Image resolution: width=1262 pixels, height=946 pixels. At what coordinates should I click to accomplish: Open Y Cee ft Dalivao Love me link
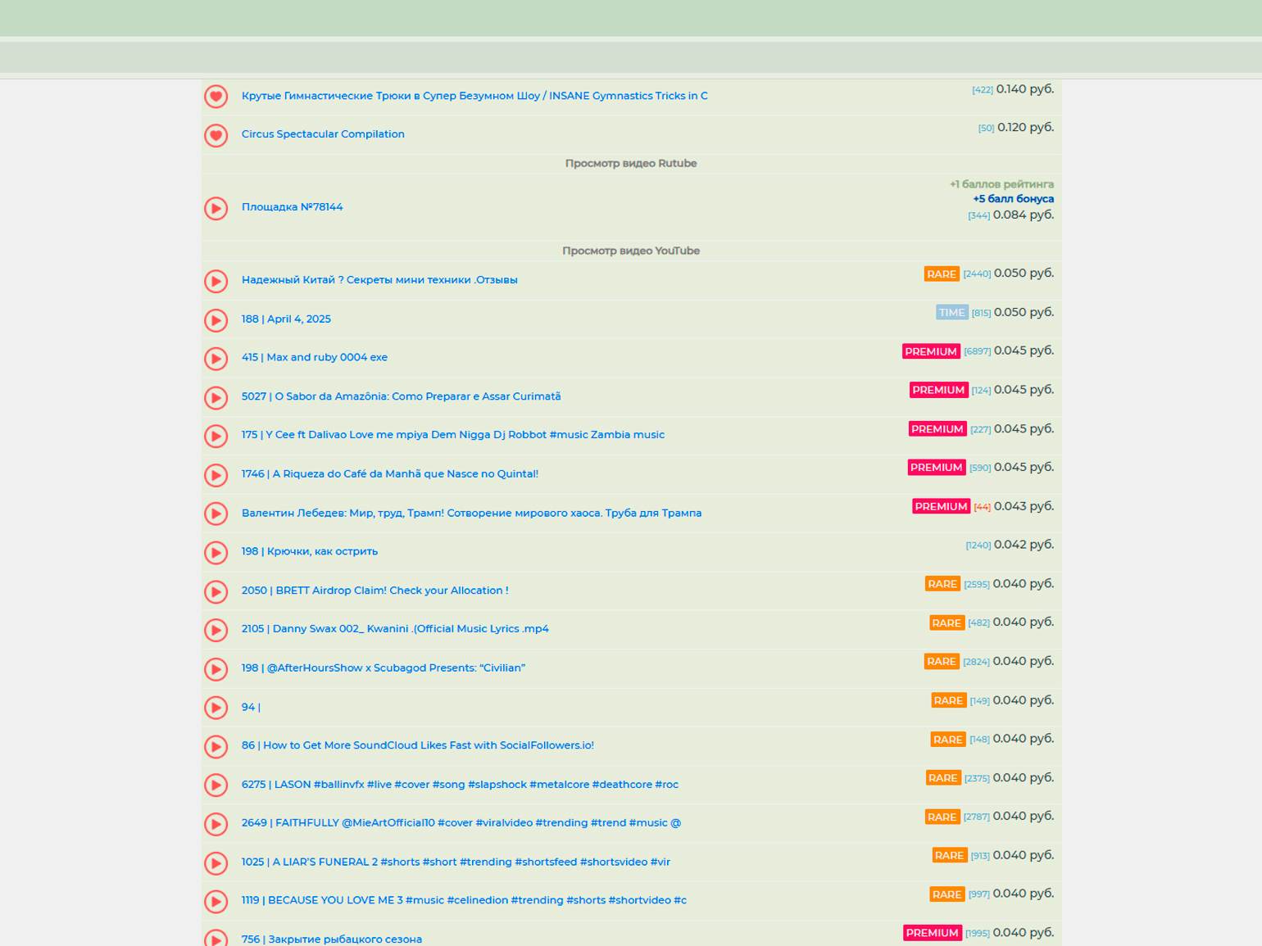tap(453, 435)
